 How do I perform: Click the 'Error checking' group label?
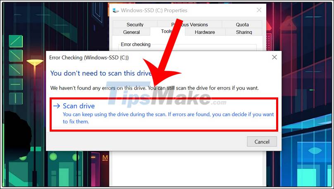pos(136,45)
